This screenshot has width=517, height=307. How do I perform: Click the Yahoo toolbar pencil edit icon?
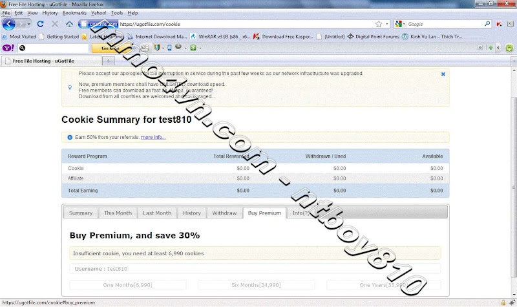(x=144, y=48)
